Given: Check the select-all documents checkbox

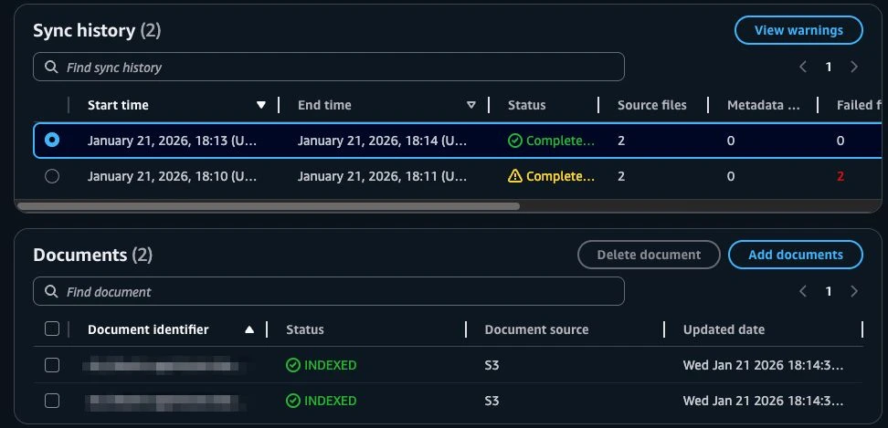Looking at the screenshot, I should click(x=52, y=329).
